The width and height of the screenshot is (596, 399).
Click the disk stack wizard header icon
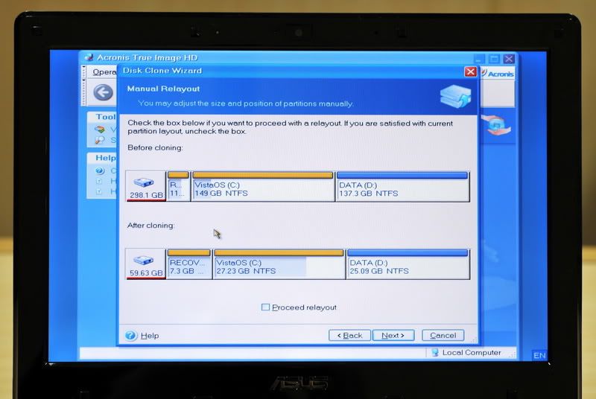click(x=455, y=96)
